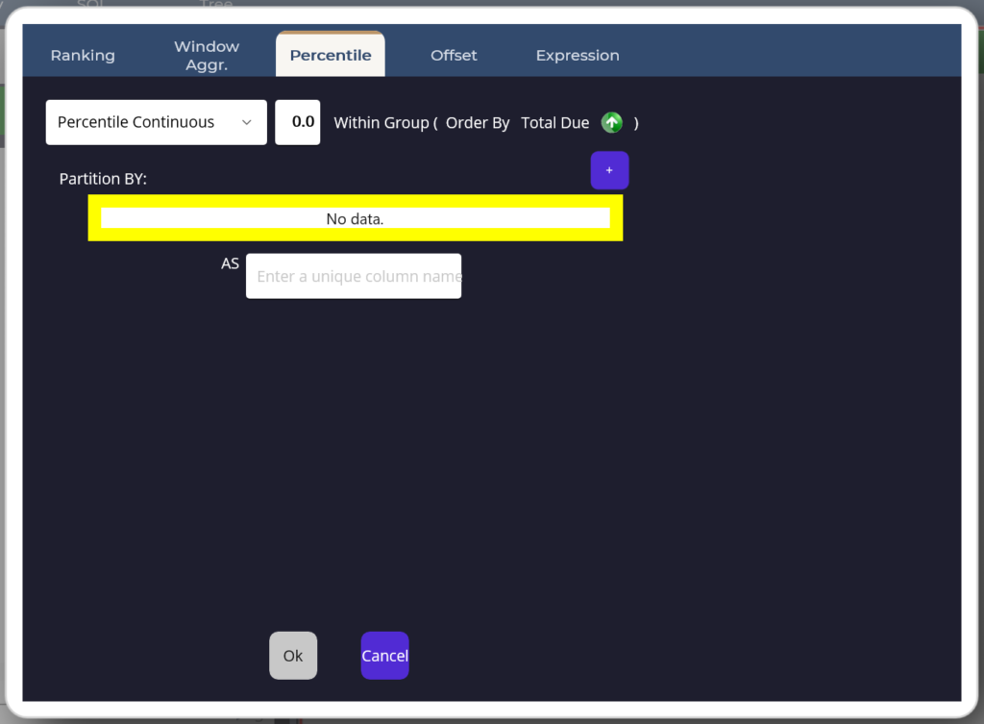Click the 0.0 percentile value field
This screenshot has width=984, height=724.
coord(298,122)
